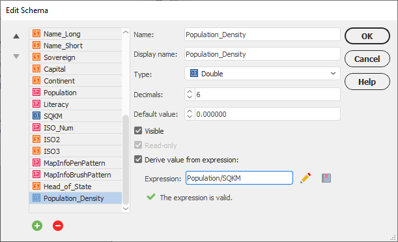Click the SQKM double type icon
This screenshot has width=398, height=242.
point(36,116)
